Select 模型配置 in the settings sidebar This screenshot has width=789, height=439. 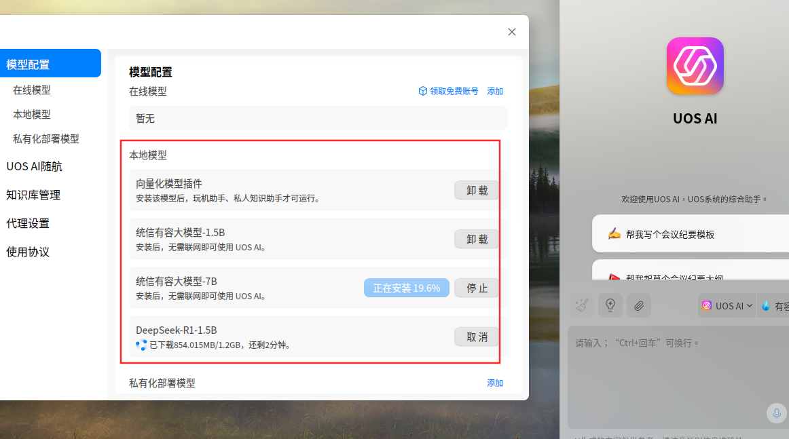(x=50, y=63)
